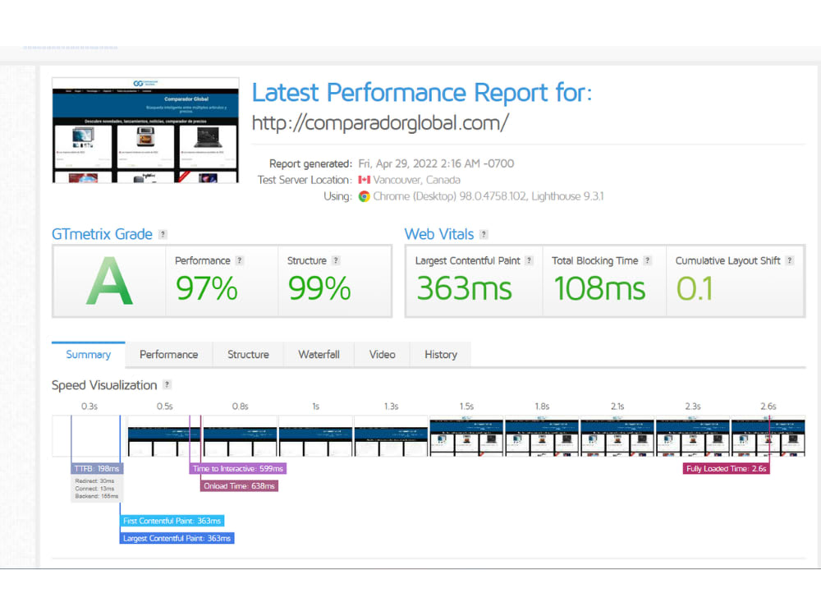Click the Latest Performance Report for heading
Image resolution: width=821 pixels, height=616 pixels.
point(422,93)
